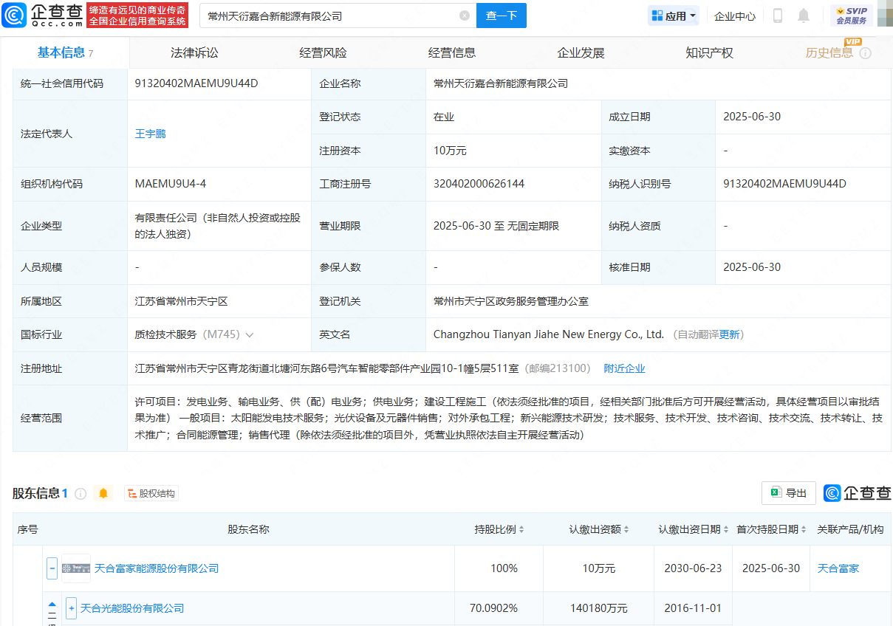Click the 天合富家 company logo thumbnail
Viewport: 893px width, 626px height.
(76, 568)
